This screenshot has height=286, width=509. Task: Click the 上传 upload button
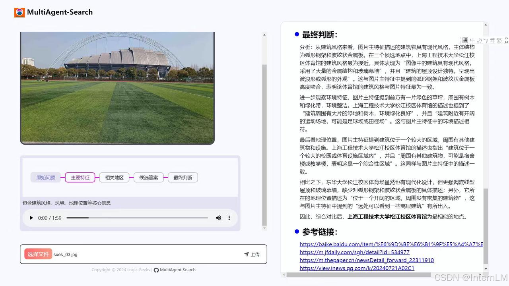pos(252,254)
